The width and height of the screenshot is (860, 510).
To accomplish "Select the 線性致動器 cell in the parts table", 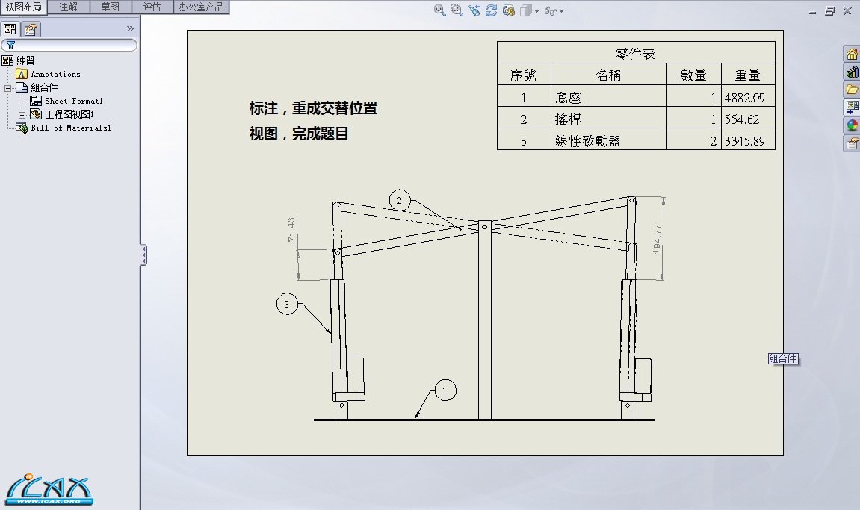I will pos(608,140).
